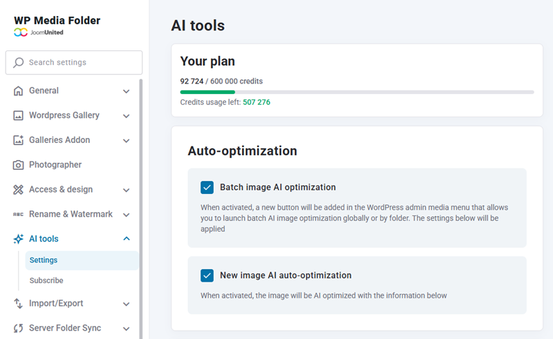Uncheck Batch image AI optimization
The image size is (553, 339).
coord(207,187)
